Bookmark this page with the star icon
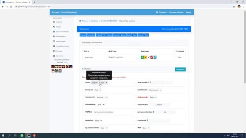 click(x=234, y=7)
